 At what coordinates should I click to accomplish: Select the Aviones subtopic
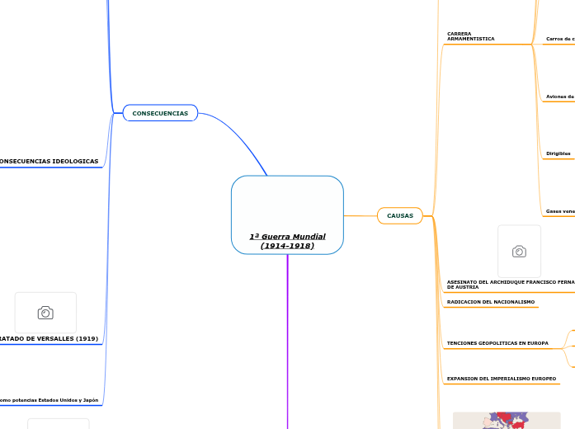[560, 97]
